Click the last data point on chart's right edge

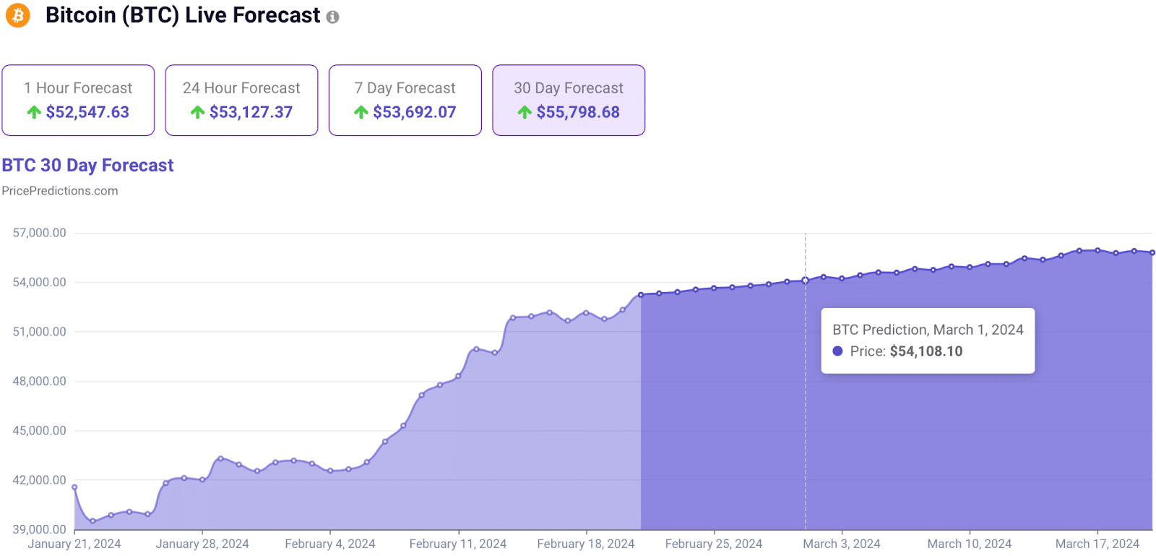click(x=1152, y=252)
